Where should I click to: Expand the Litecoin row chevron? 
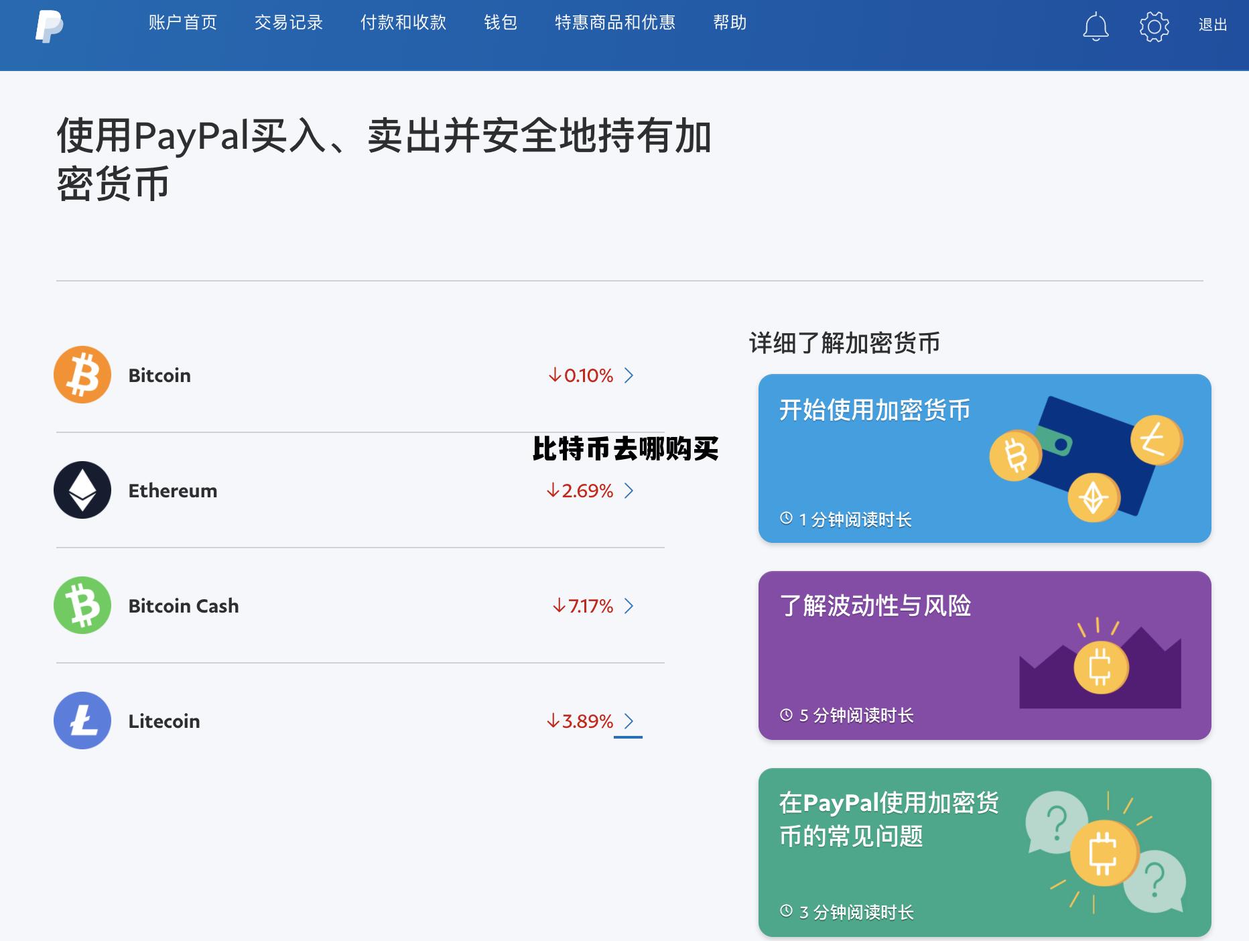pos(629,721)
